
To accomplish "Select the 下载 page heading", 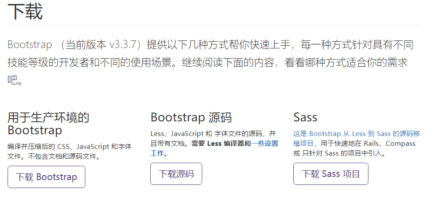I will coord(25,12).
